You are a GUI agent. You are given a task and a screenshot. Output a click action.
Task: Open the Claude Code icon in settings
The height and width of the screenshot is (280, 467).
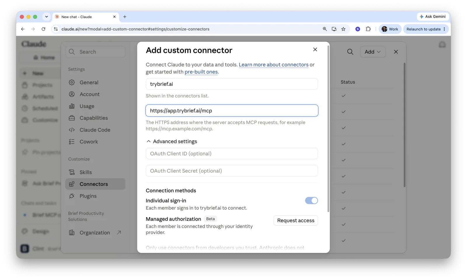point(72,130)
